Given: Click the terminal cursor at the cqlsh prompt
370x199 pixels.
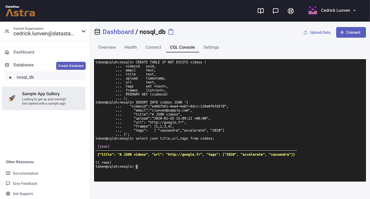Looking at the screenshot, I should click(136, 167).
